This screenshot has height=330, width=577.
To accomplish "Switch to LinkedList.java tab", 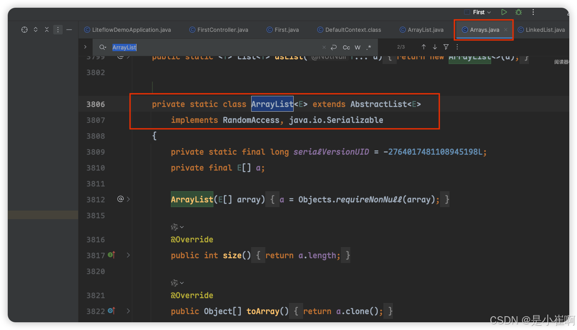I will tap(541, 30).
